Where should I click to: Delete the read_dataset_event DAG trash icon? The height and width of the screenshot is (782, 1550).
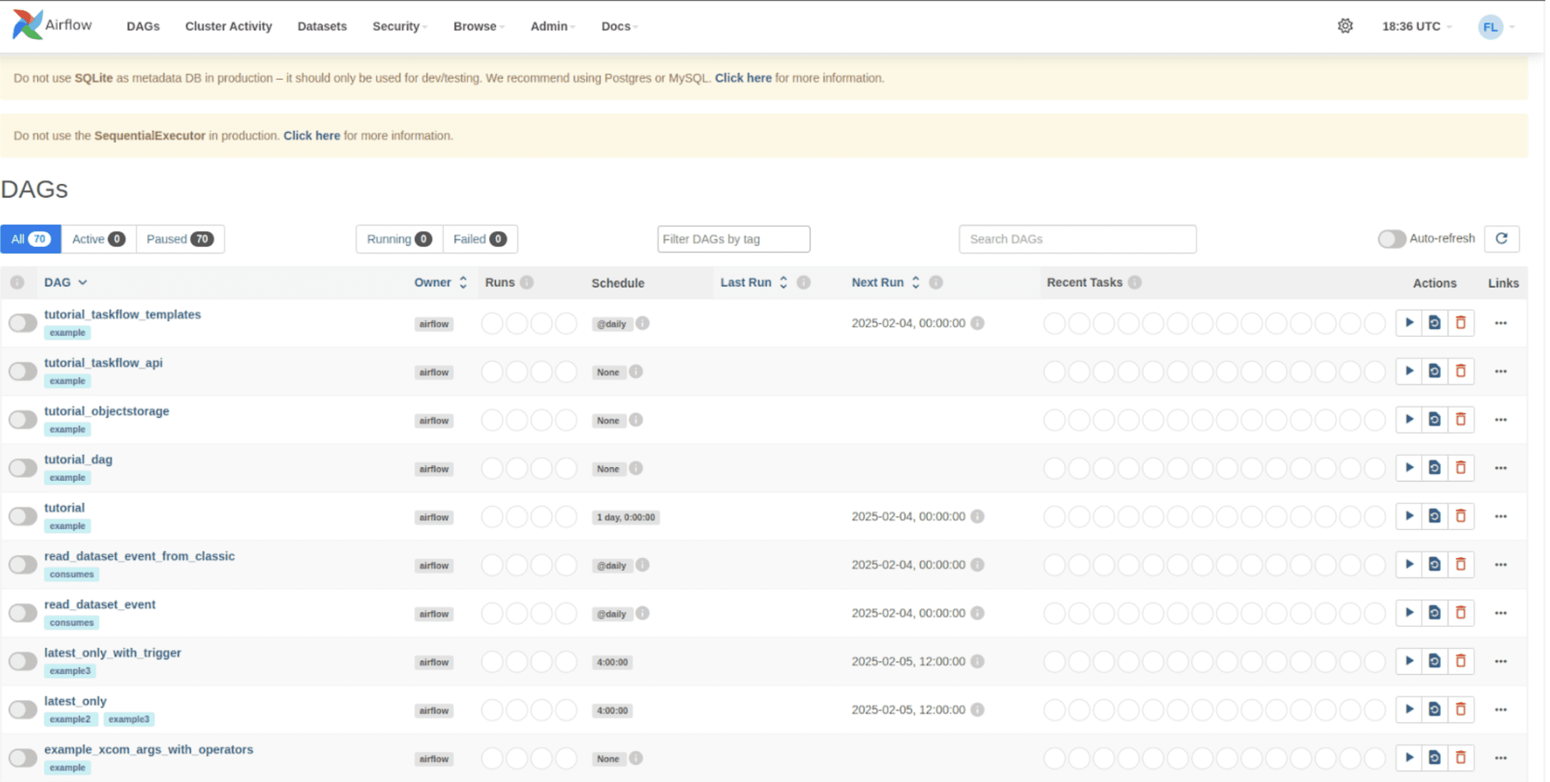click(x=1461, y=613)
